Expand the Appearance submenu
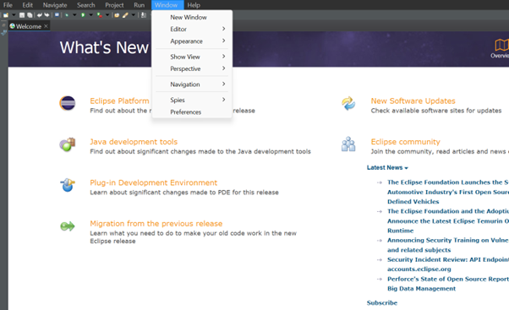The image size is (509, 310). pos(192,41)
